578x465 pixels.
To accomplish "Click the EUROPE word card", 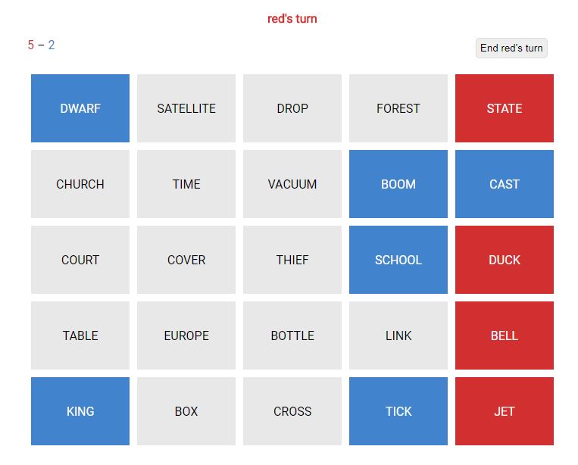I will pos(186,335).
